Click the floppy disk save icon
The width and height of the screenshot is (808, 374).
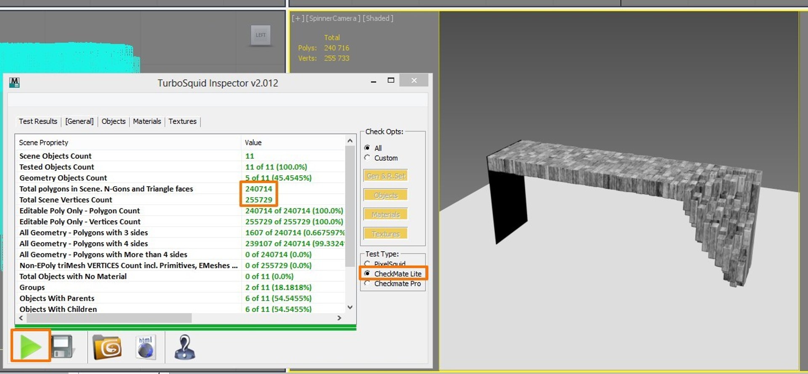click(x=63, y=346)
